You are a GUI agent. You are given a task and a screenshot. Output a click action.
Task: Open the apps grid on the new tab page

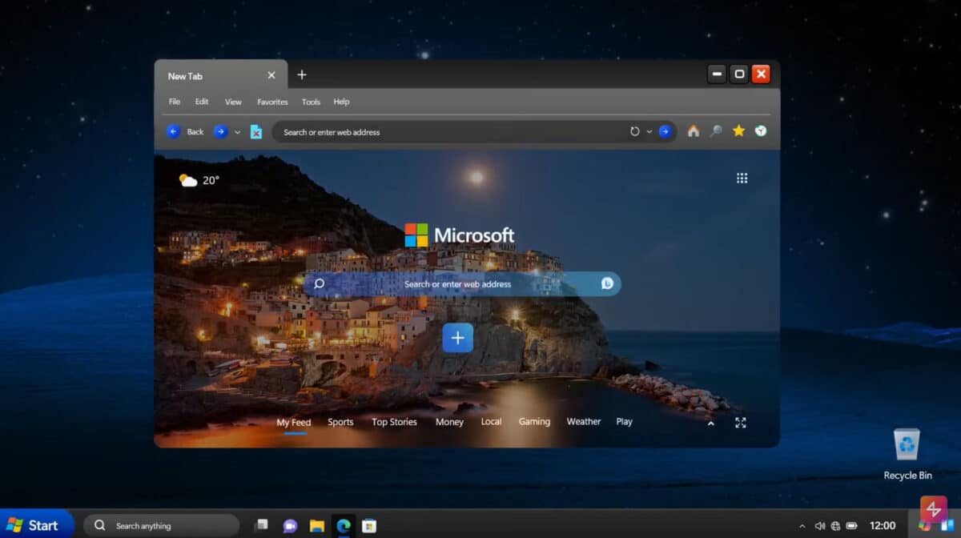point(742,178)
